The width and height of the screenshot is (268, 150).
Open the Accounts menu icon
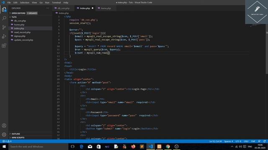point(4,125)
